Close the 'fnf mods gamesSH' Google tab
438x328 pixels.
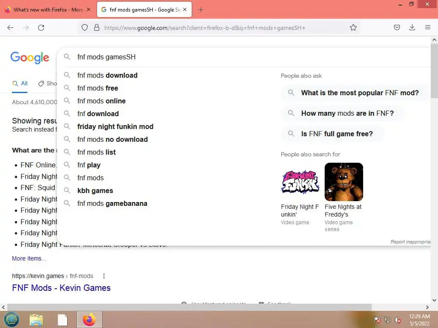coord(185,9)
